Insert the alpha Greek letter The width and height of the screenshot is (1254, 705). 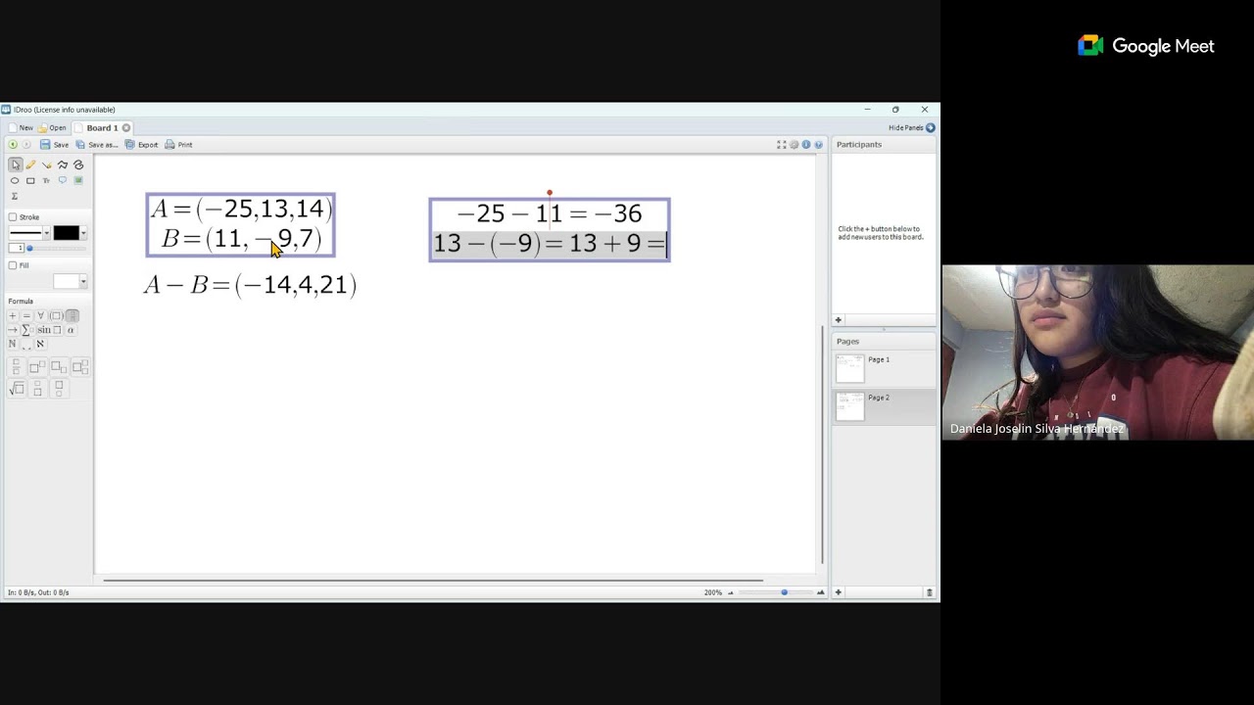click(x=71, y=330)
